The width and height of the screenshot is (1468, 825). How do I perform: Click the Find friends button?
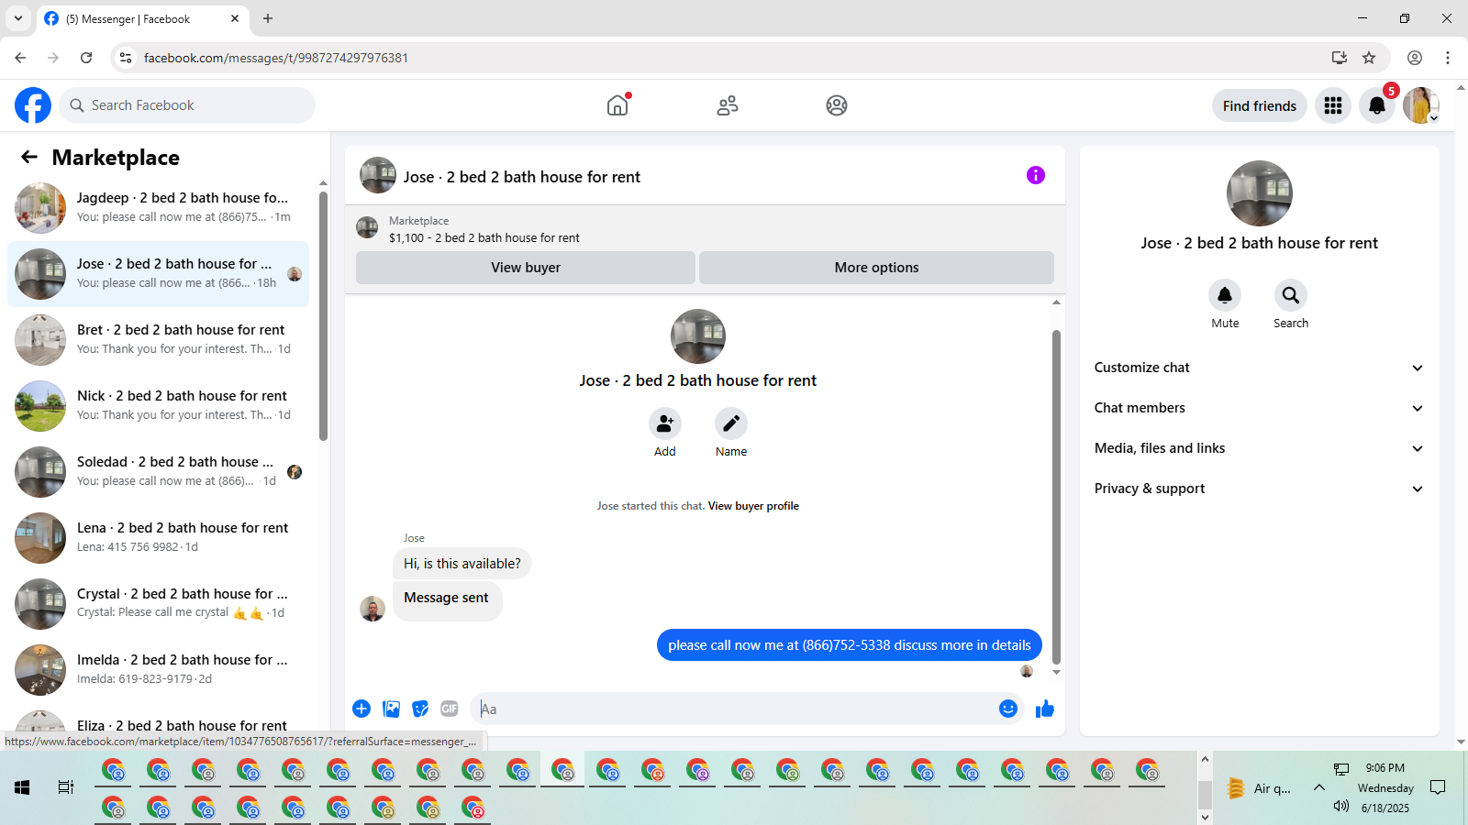[x=1260, y=105]
